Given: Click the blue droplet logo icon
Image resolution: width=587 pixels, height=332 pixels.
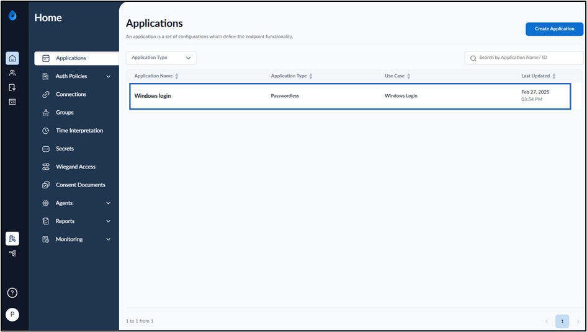Looking at the screenshot, I should point(12,15).
